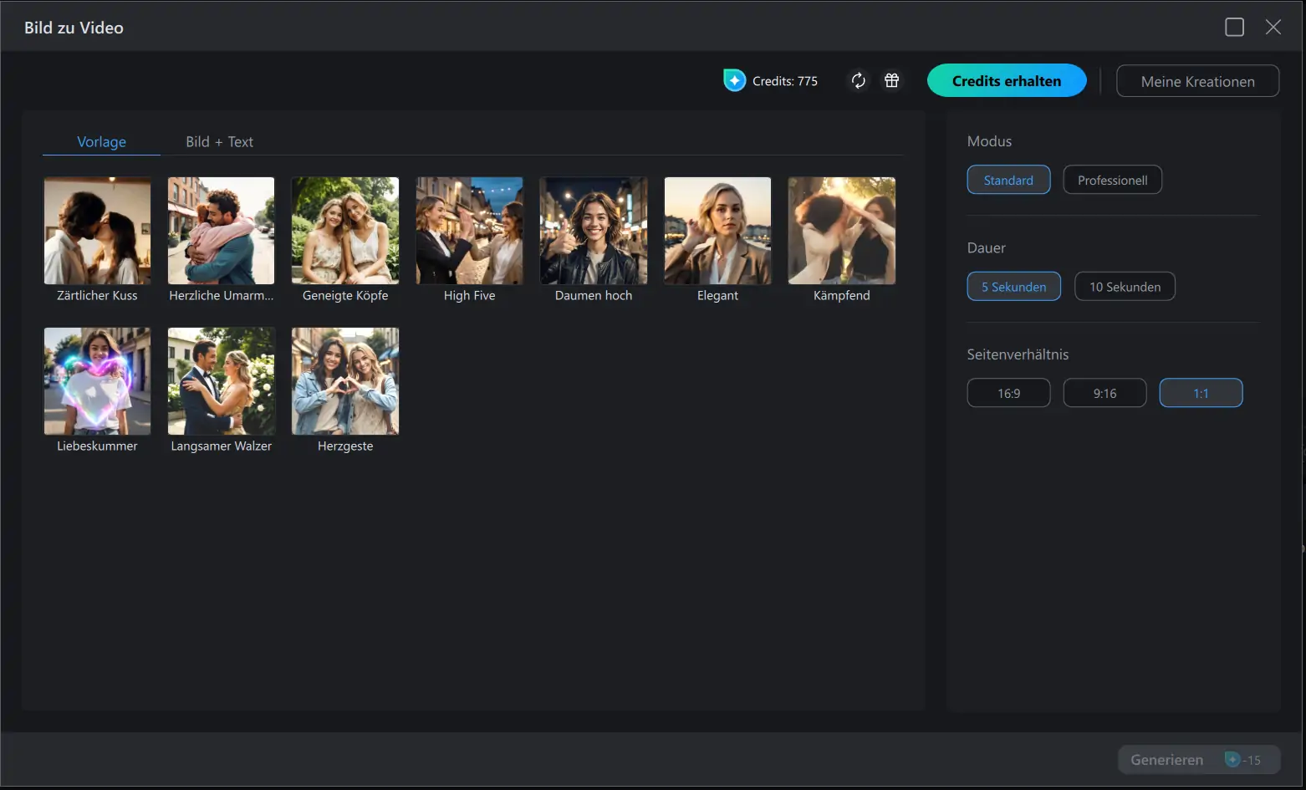Choose the High Five template

(x=469, y=231)
